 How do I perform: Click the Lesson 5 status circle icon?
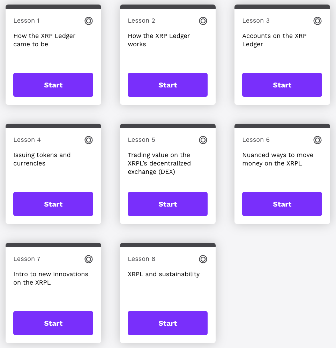(x=203, y=140)
